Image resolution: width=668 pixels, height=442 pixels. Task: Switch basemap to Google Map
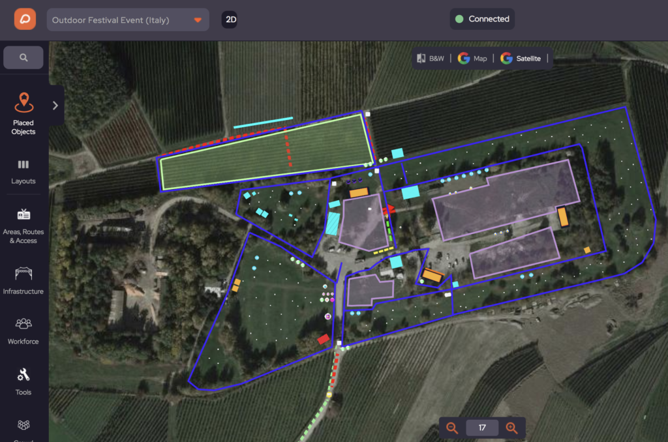472,58
